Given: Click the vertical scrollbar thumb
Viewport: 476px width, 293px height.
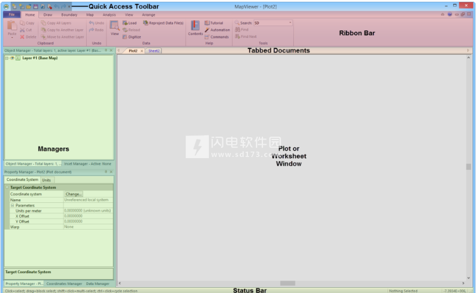Looking at the screenshot, I should (468, 167).
